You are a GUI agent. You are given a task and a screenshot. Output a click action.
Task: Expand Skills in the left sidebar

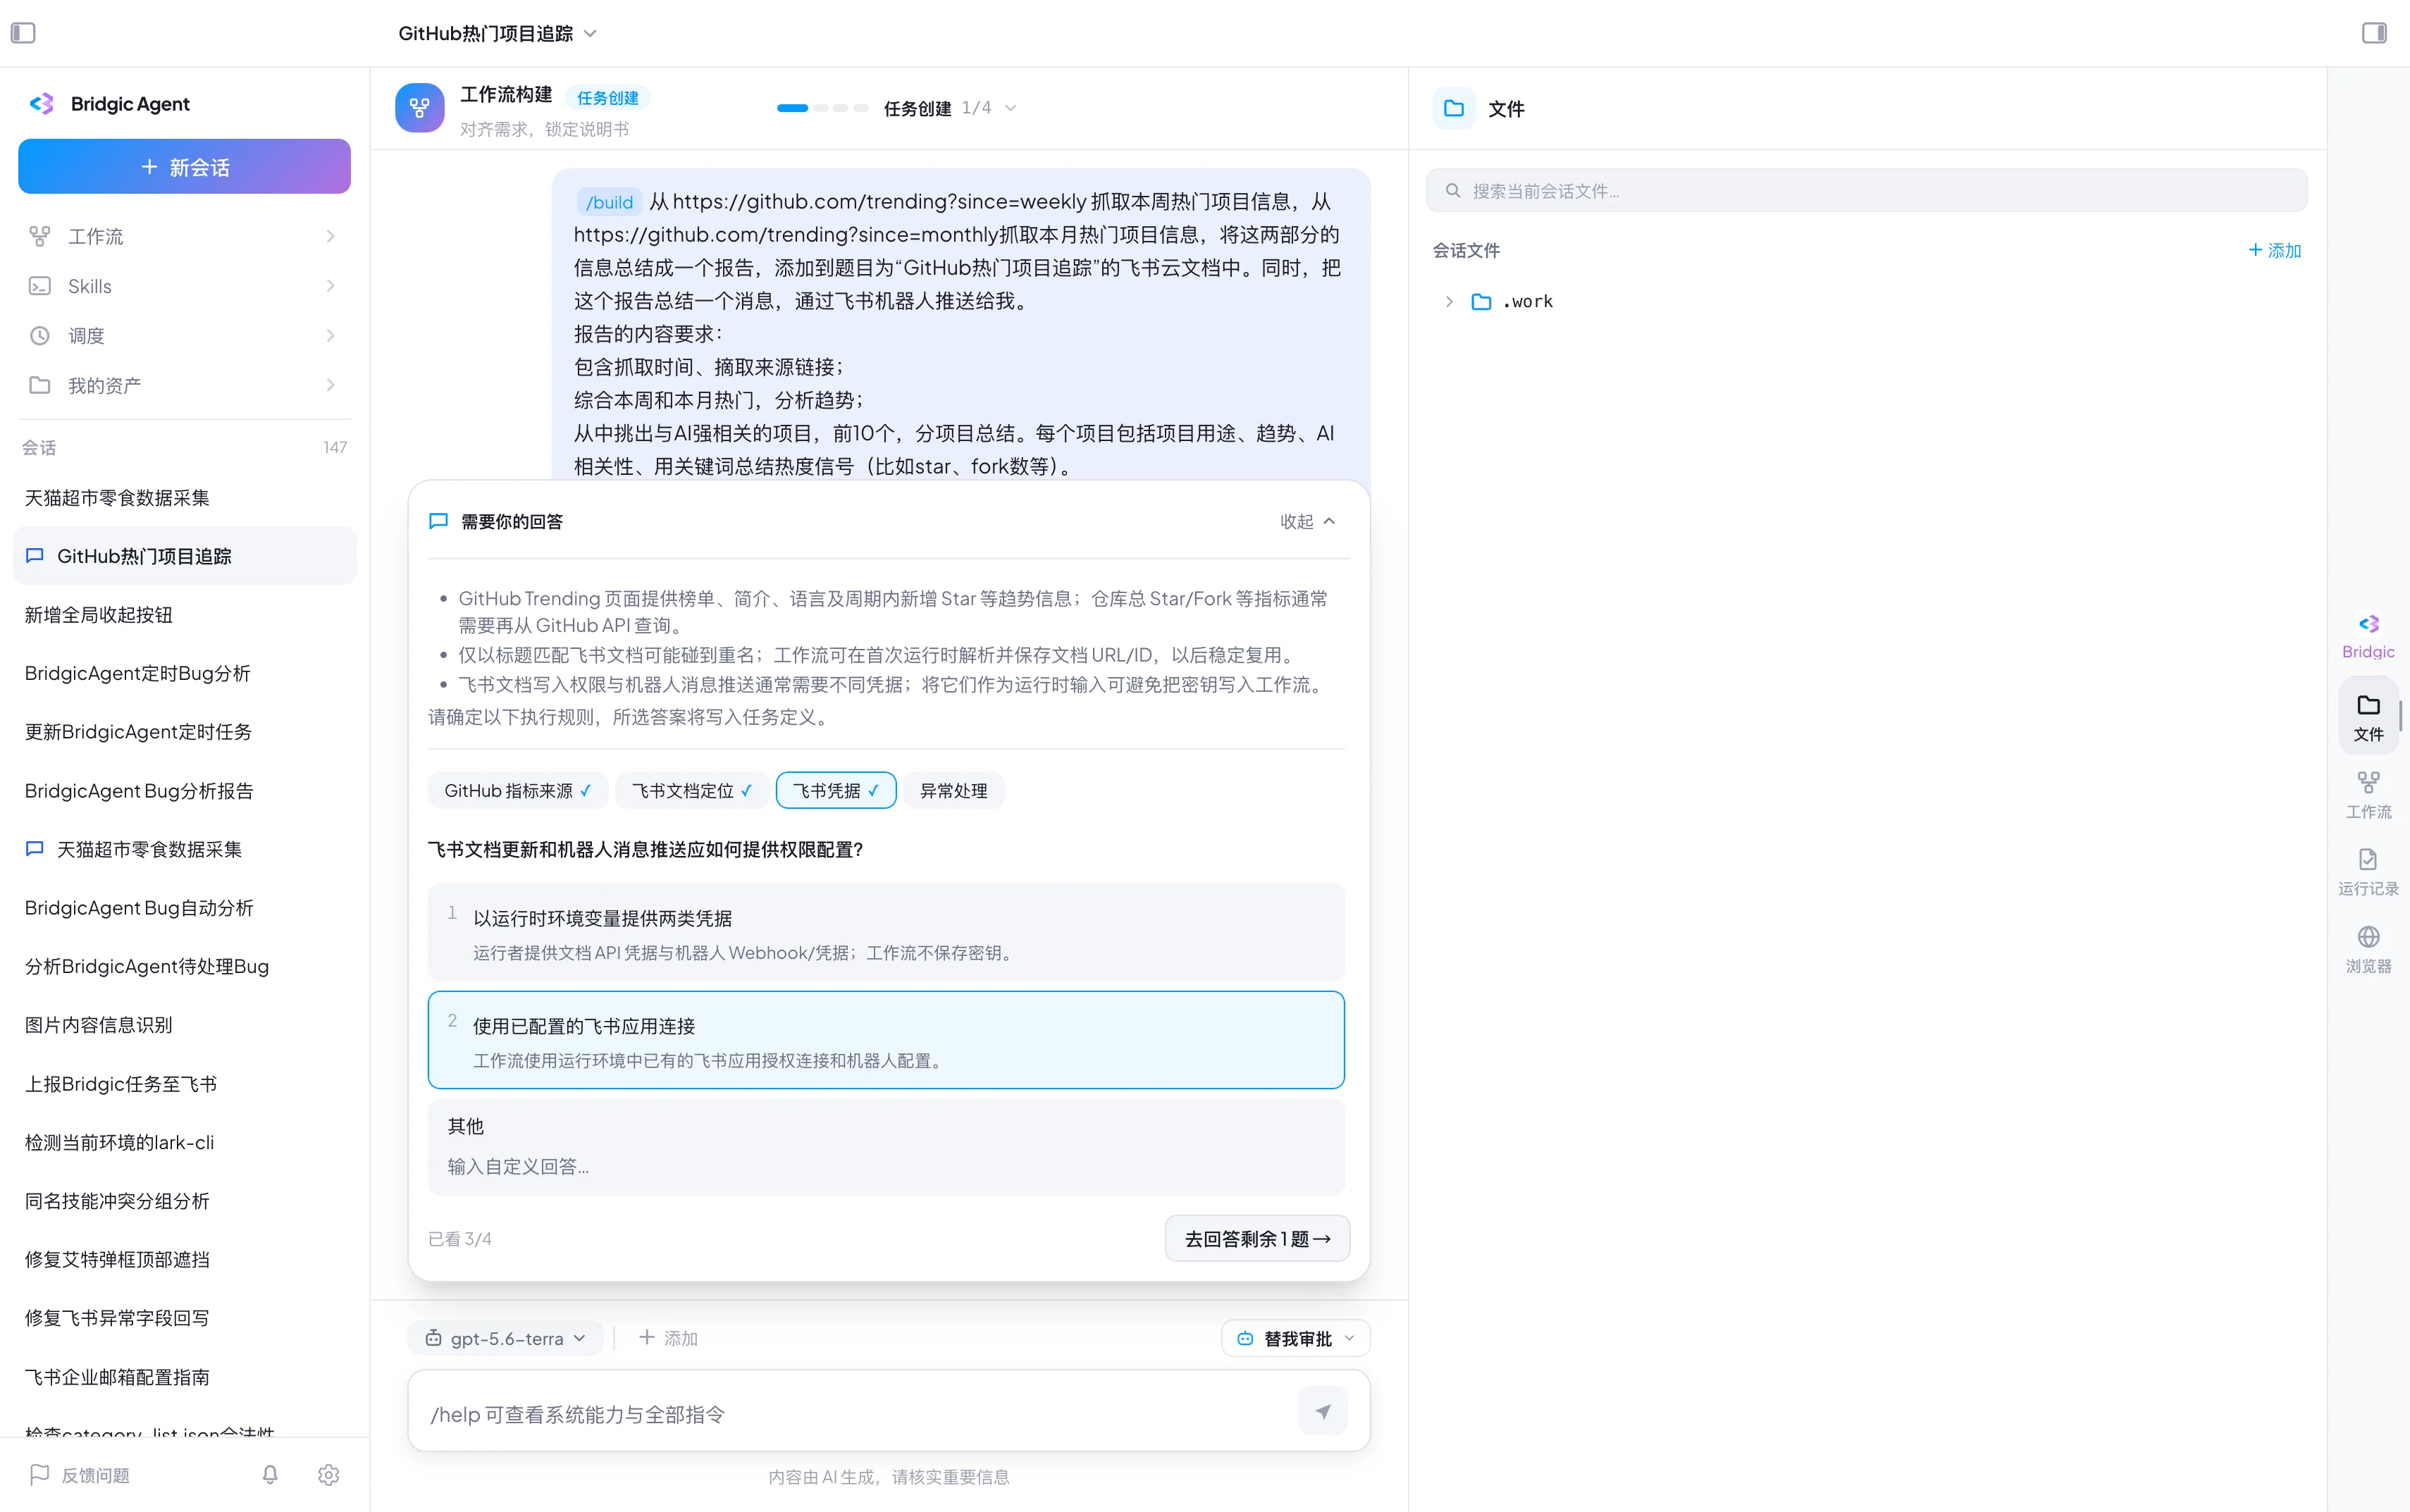(x=184, y=286)
